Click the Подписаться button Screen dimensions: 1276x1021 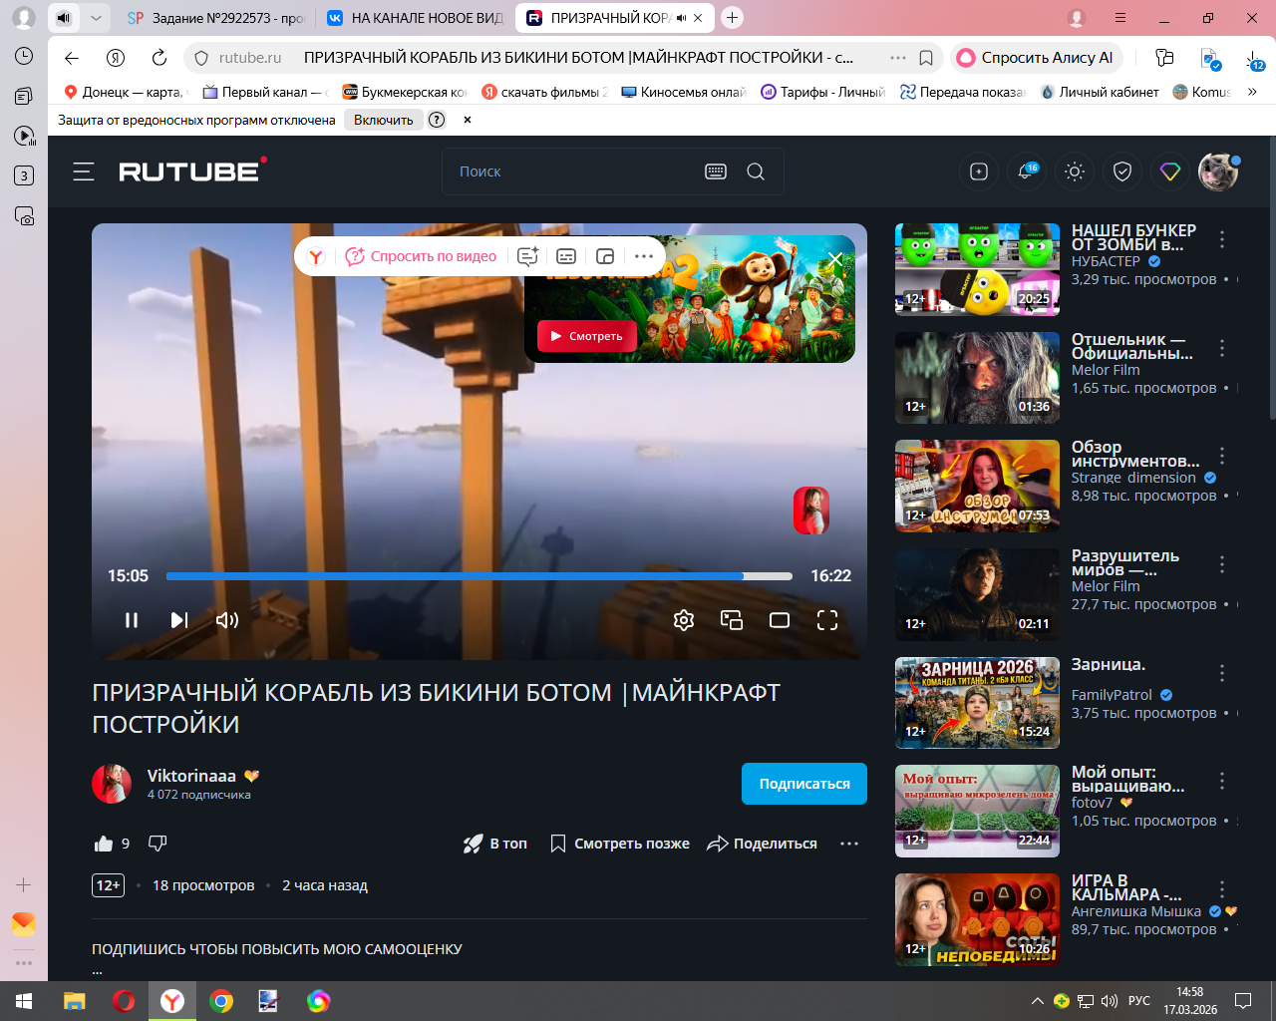803,784
